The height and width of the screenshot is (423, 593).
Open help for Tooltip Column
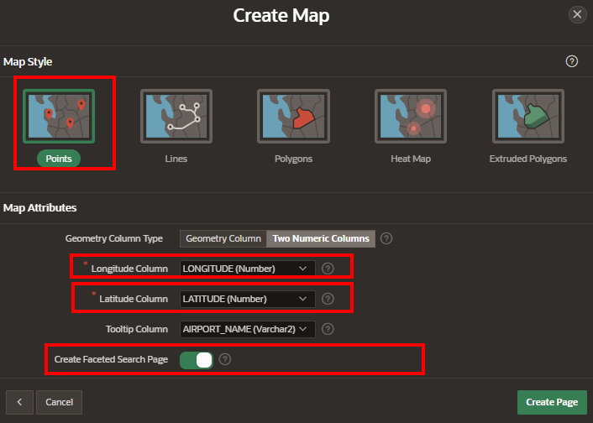(328, 329)
